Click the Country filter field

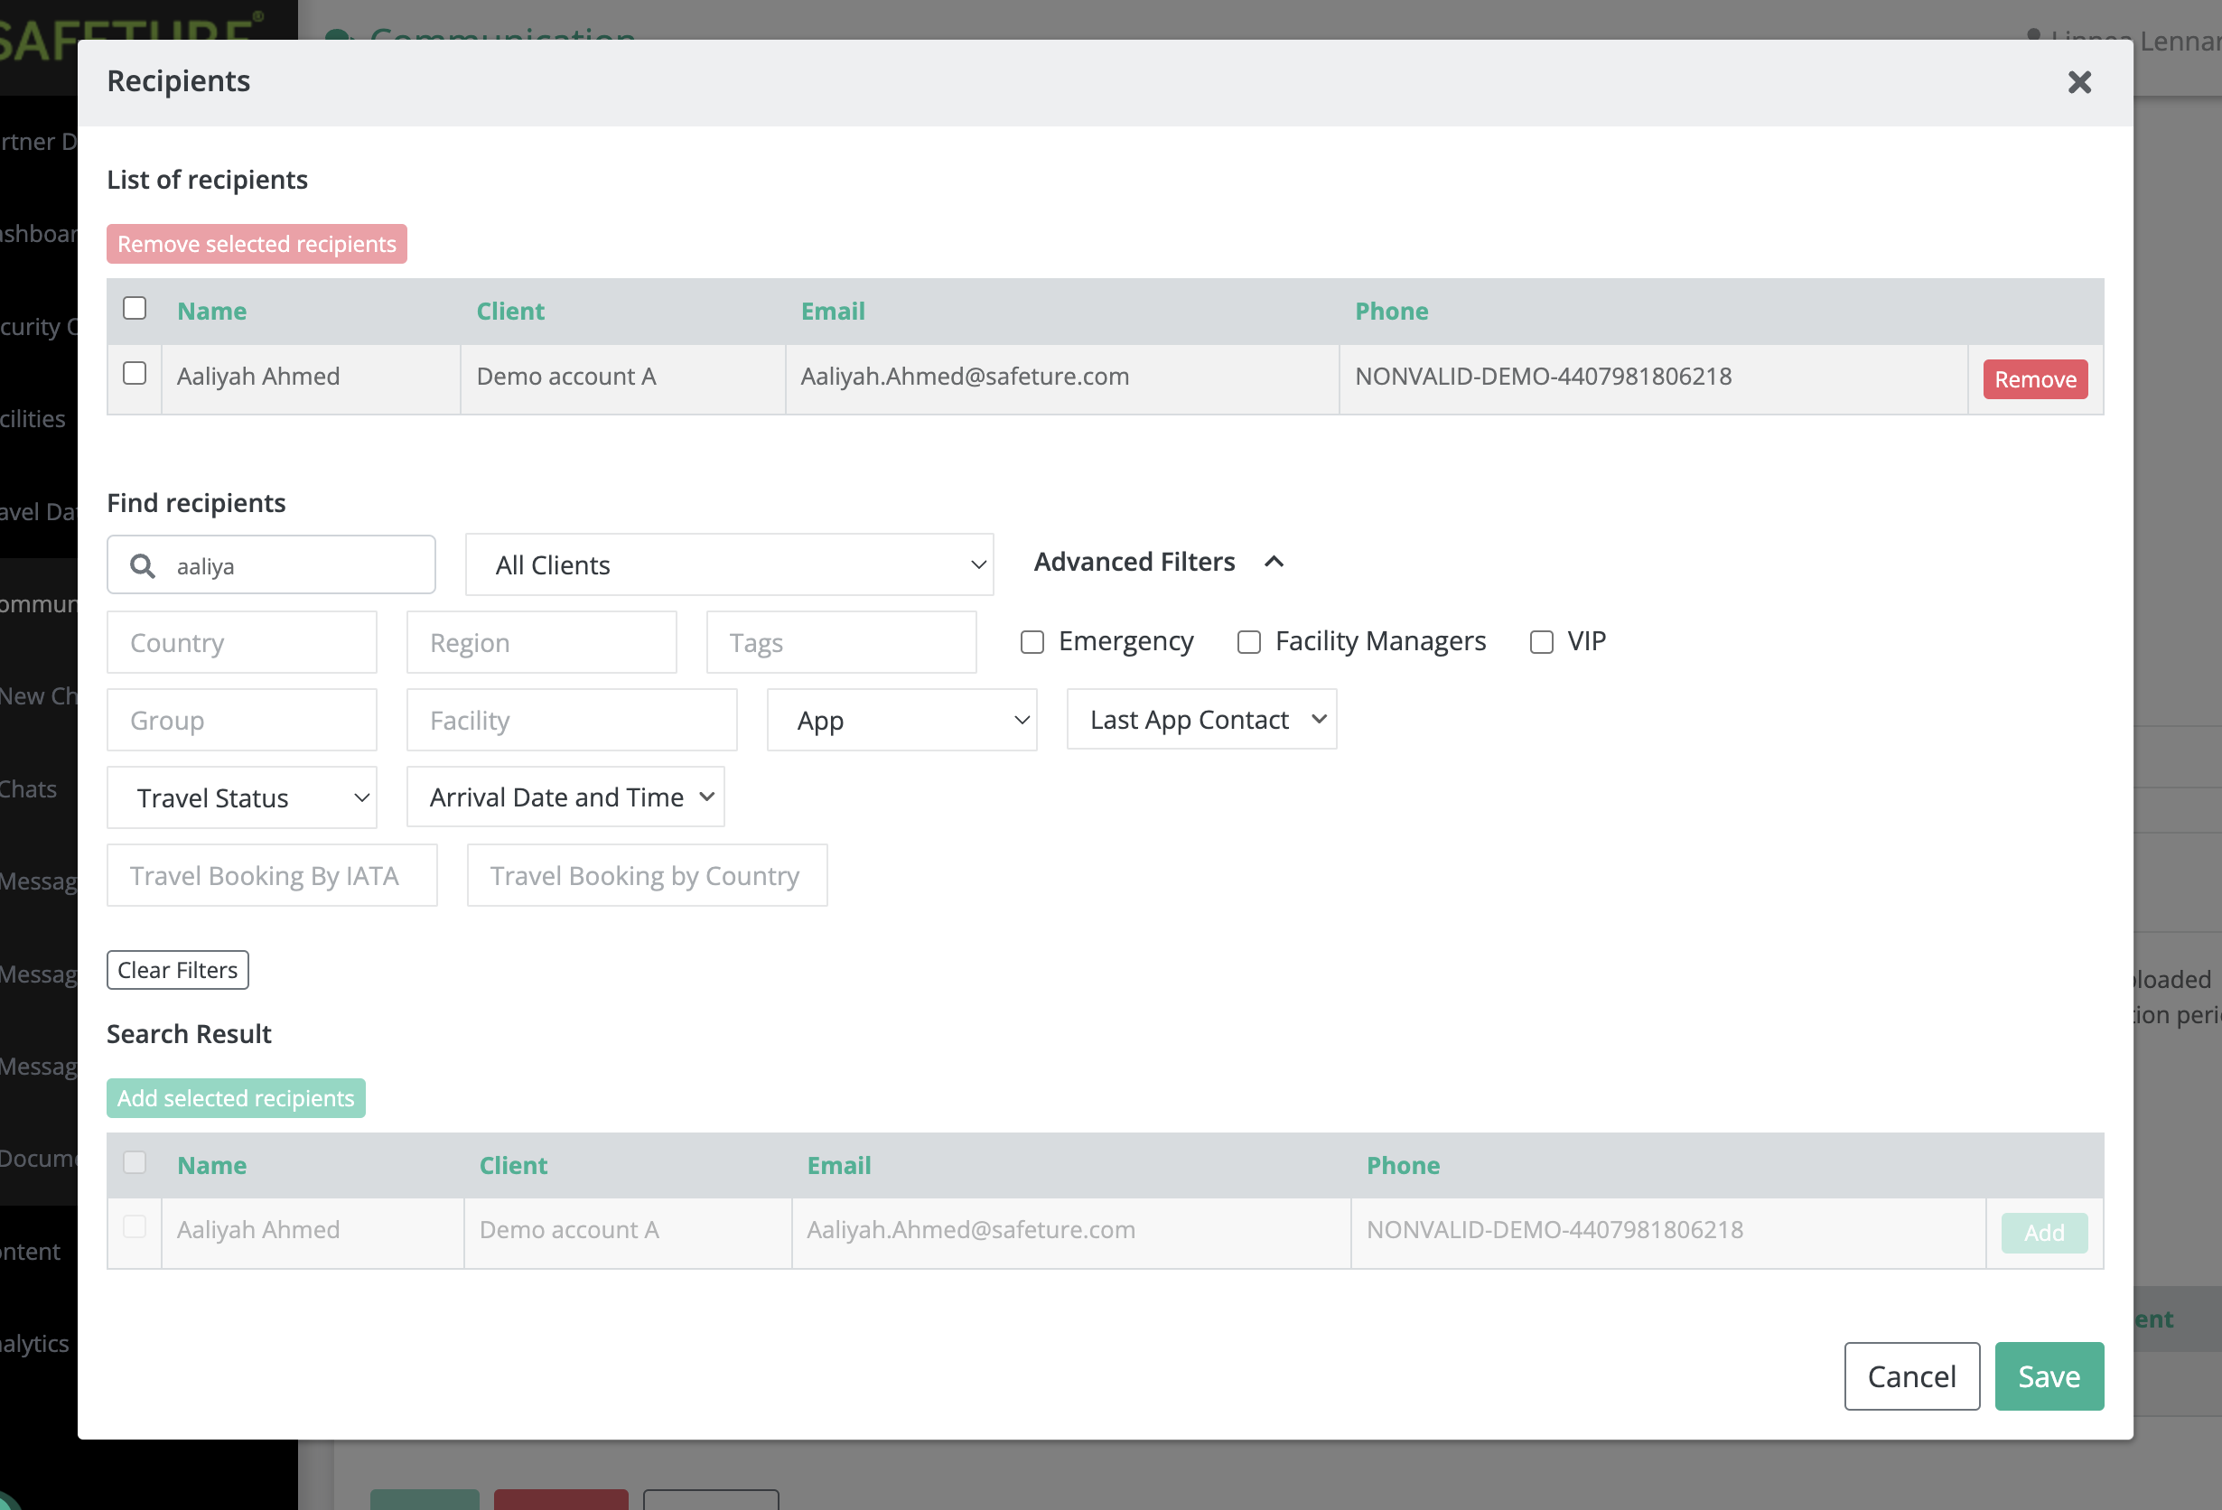[242, 642]
